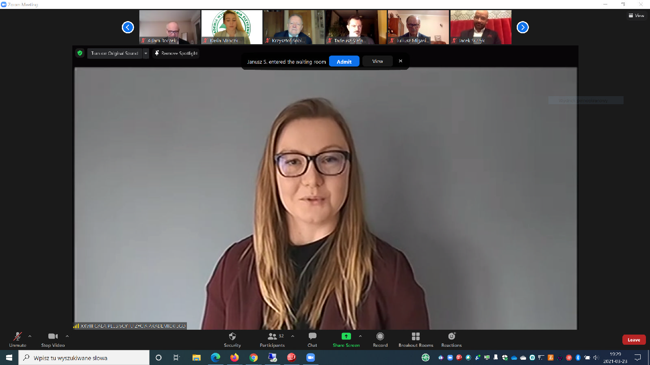Viewport: 650px width, 365px height.
Task: Expand share screen options arrow
Action: point(360,336)
